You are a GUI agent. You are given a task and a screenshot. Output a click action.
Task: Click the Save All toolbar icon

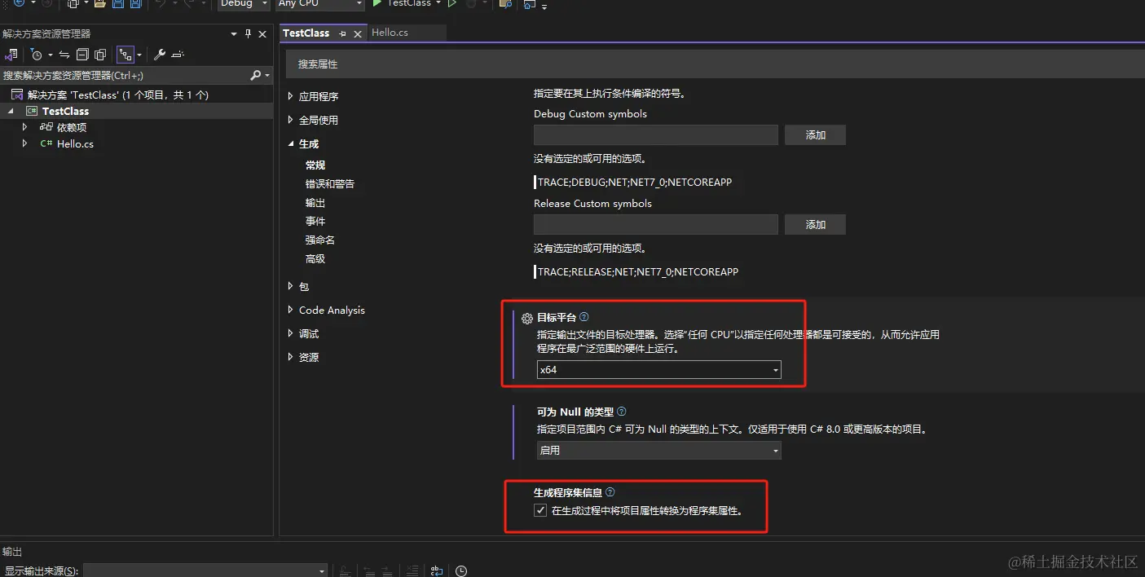136,3
